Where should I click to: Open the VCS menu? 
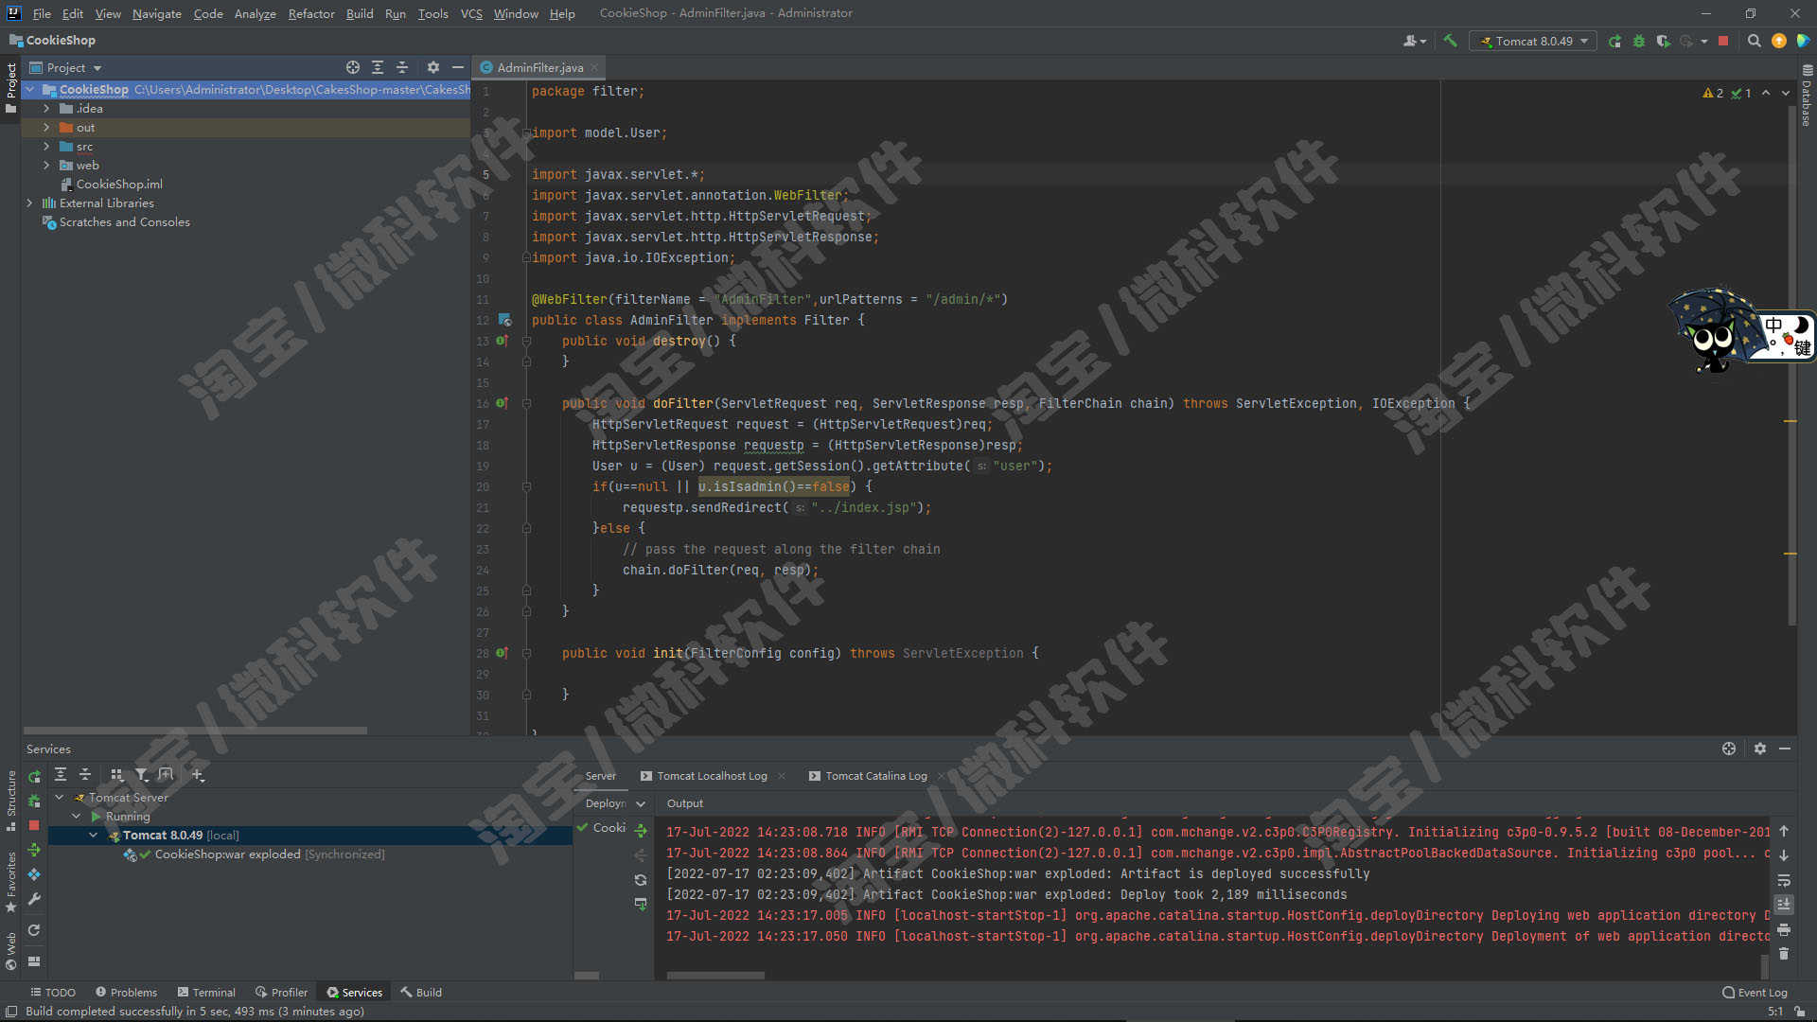[471, 13]
